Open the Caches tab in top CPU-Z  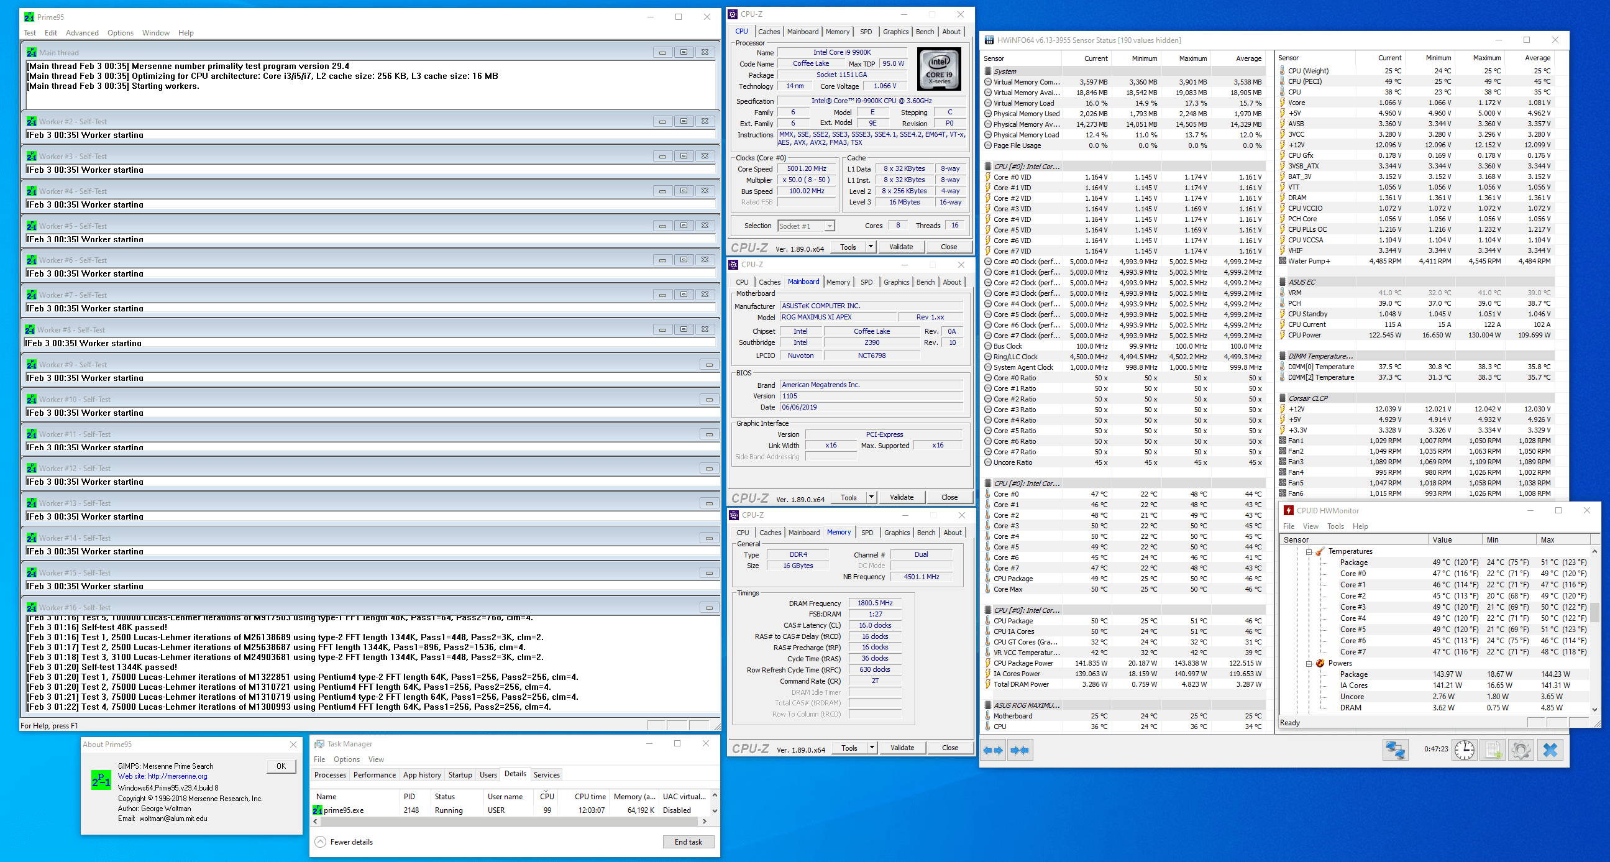coord(769,32)
